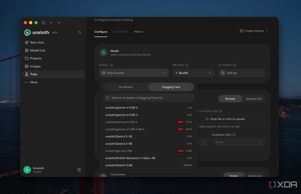Choose unsloth/gemma-4-E2B-it model

tap(149, 108)
